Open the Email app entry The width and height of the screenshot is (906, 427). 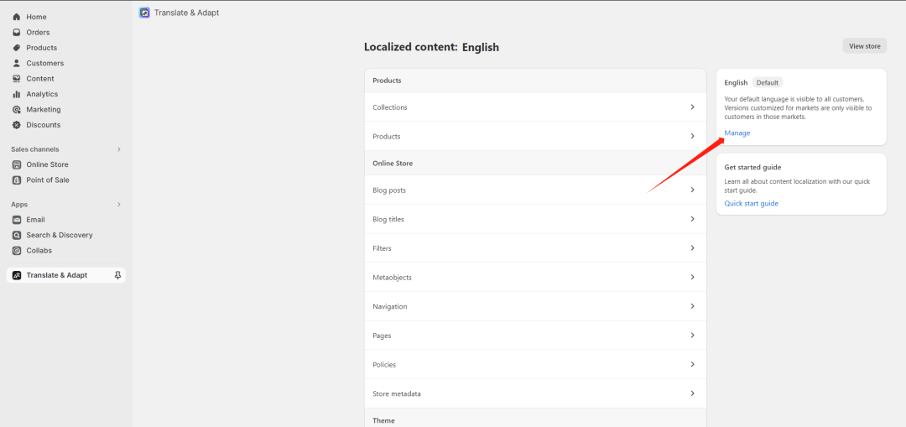[36, 220]
